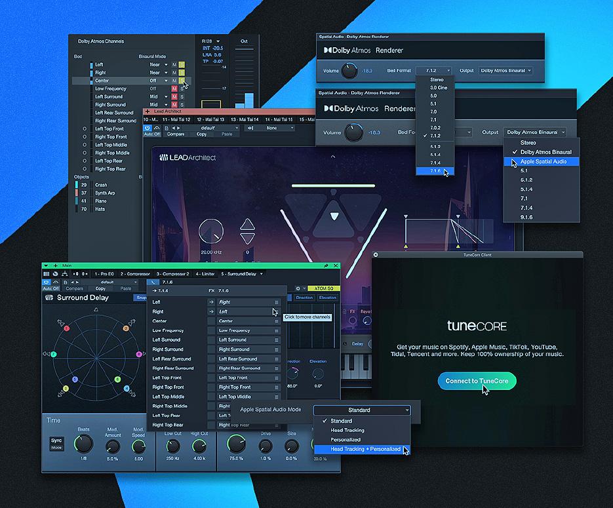613x508 pixels.
Task: Expand insert list arrow after 5 - Surround Delay
Action: point(262,274)
